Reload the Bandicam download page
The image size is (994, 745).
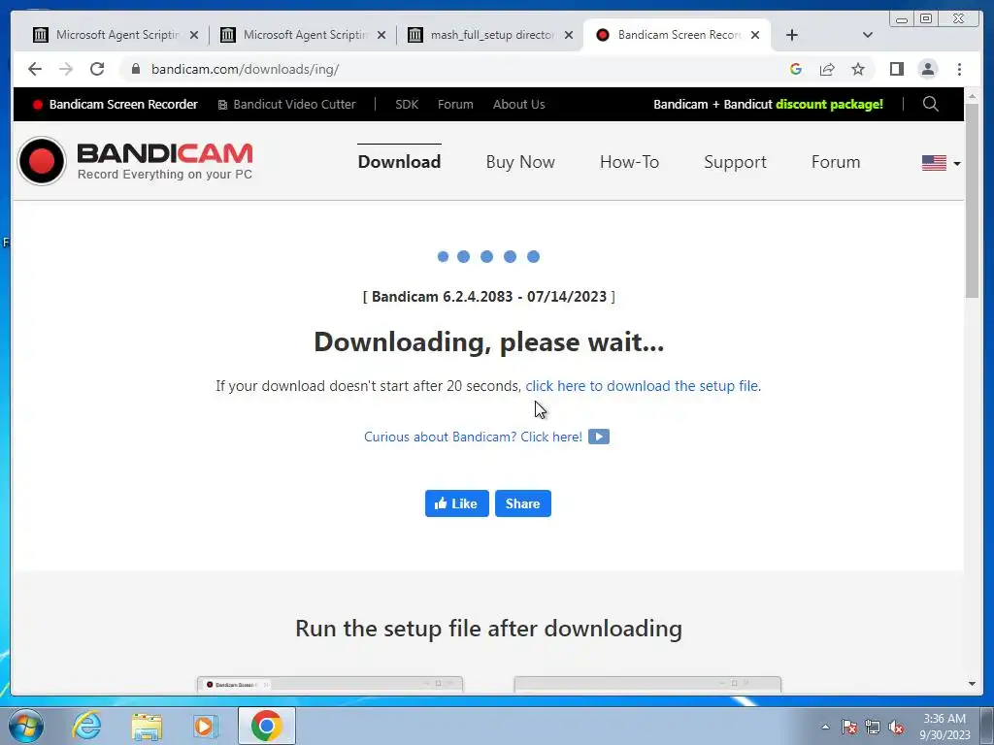point(97,69)
